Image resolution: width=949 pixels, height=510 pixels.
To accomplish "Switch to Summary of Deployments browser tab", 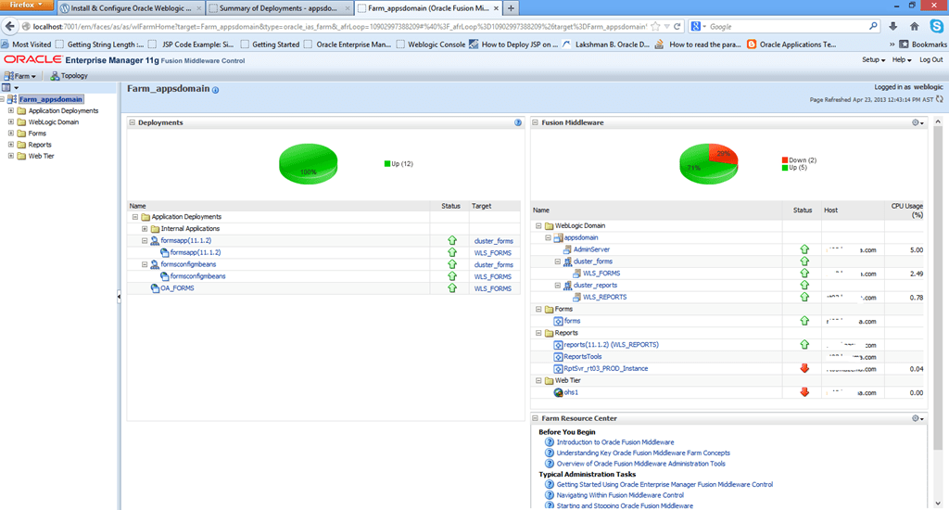I will click(280, 7).
